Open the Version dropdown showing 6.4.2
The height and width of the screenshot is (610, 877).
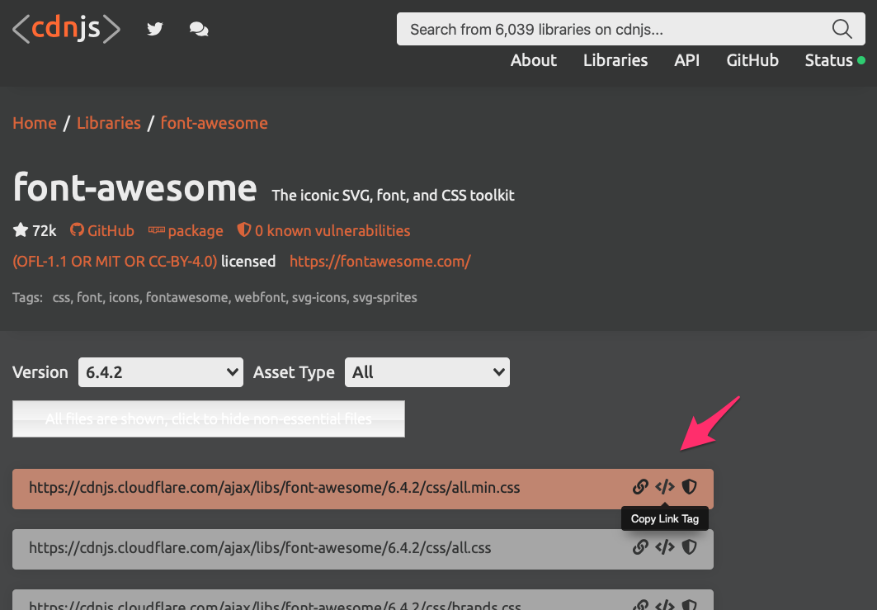pyautogui.click(x=160, y=372)
